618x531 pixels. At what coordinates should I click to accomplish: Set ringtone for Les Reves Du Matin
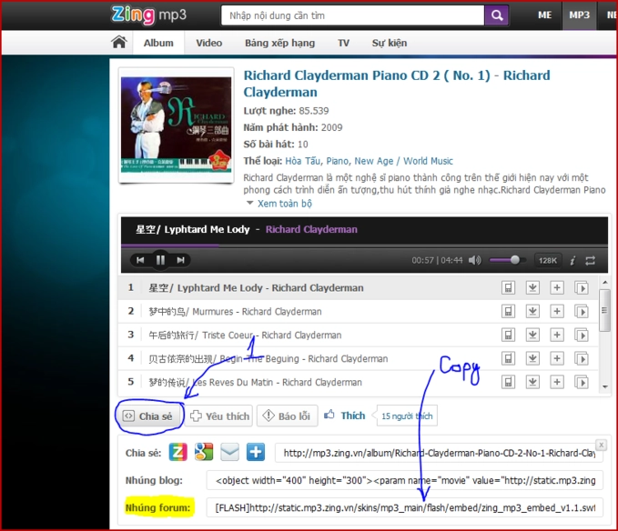coord(508,382)
